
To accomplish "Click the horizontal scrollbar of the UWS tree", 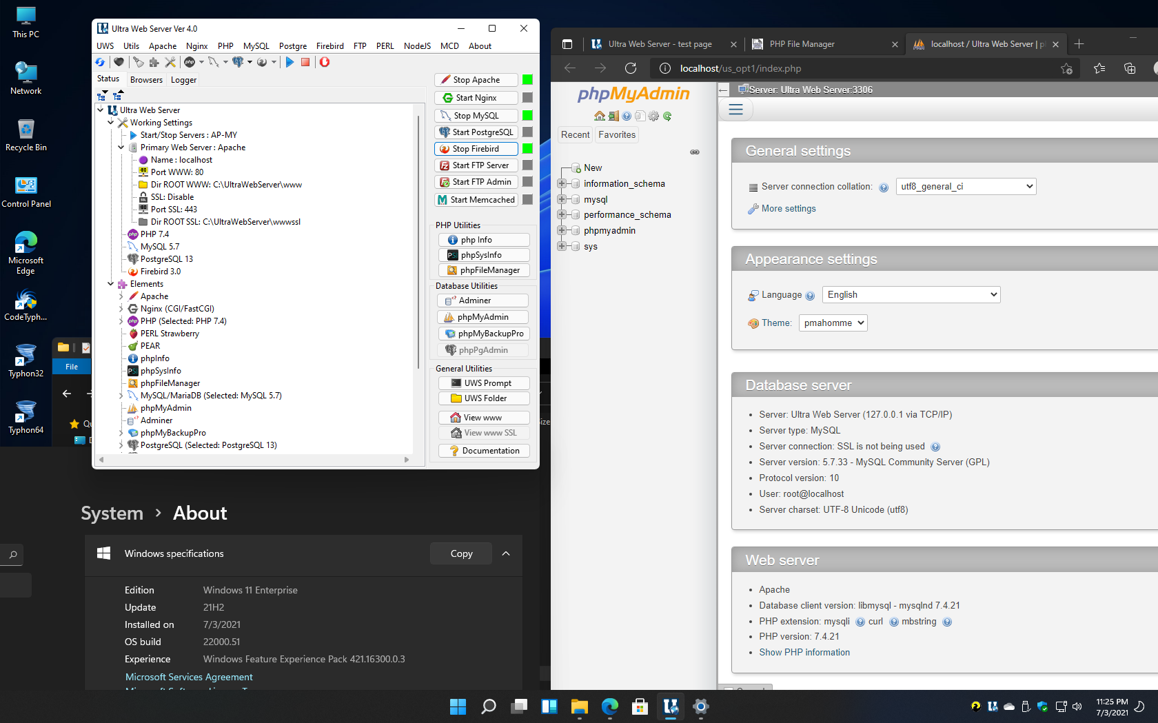I will click(254, 459).
